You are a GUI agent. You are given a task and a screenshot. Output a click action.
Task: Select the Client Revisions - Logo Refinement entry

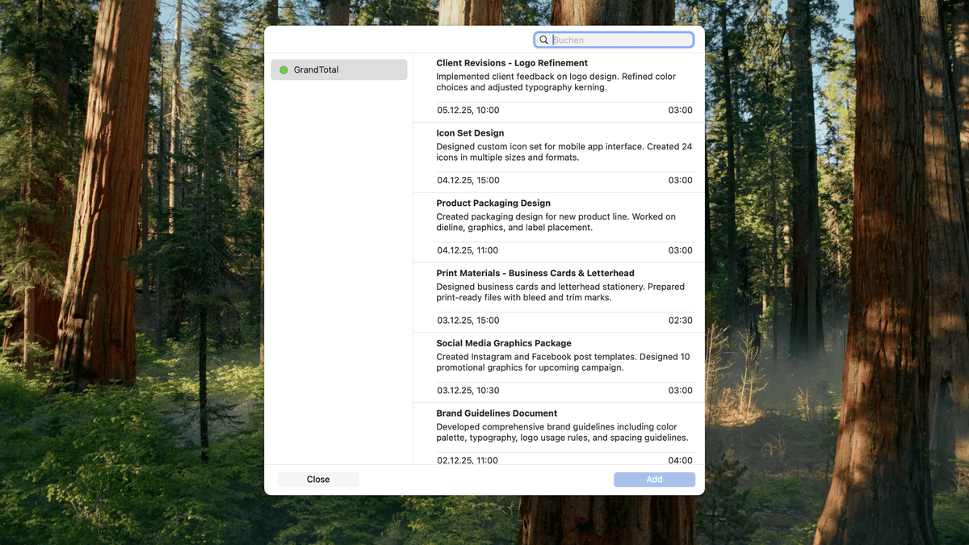511,63
